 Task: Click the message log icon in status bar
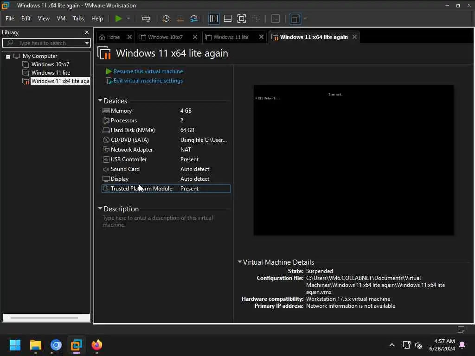pos(461,330)
